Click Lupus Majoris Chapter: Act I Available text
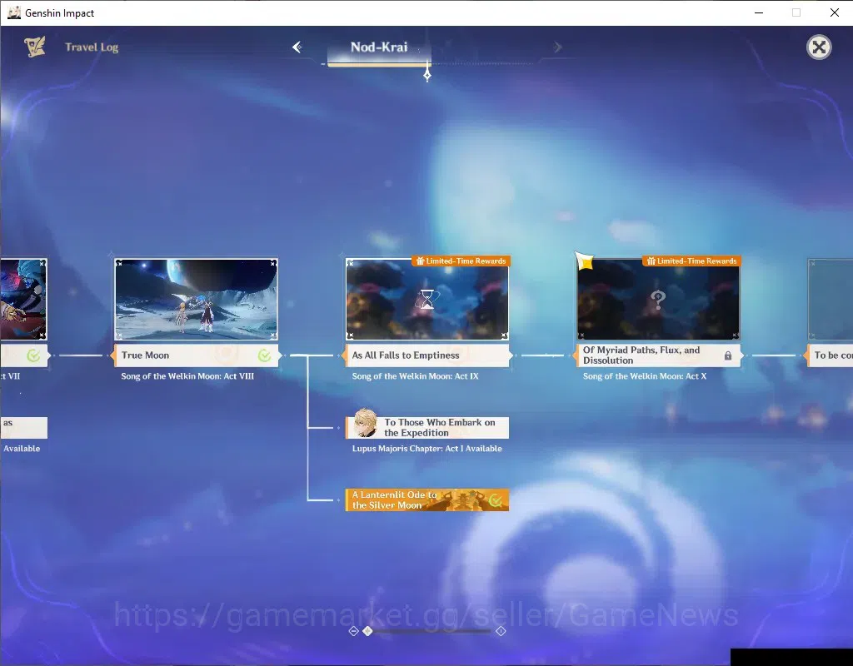The width and height of the screenshot is (853, 666). [427, 449]
